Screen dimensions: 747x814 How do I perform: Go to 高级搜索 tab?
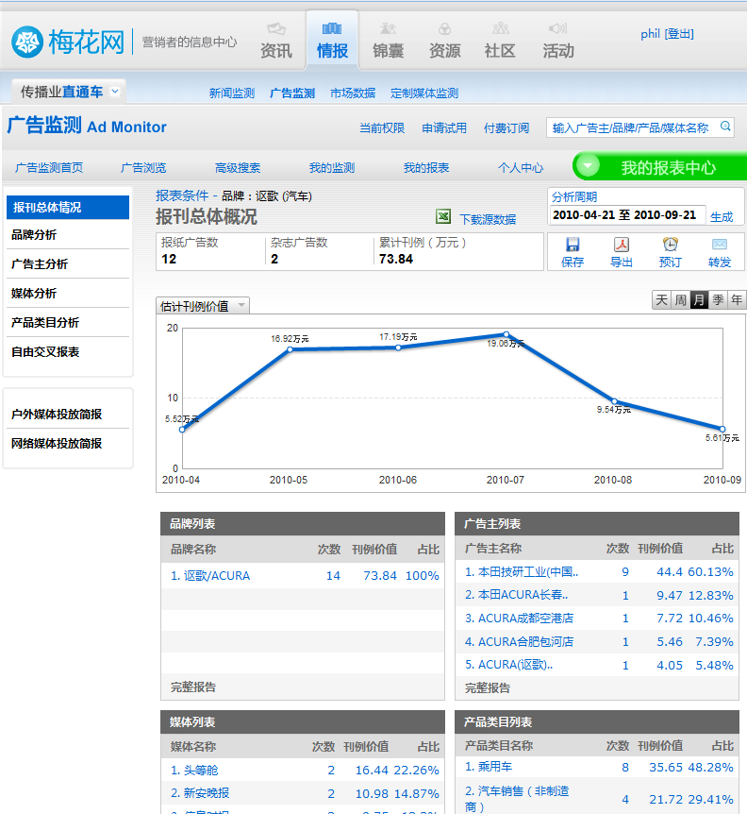pyautogui.click(x=238, y=168)
